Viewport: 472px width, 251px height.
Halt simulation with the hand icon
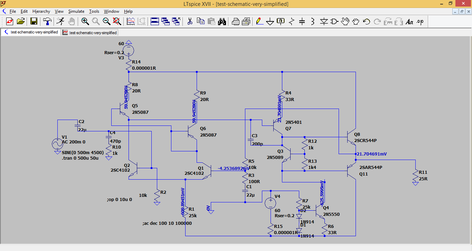pos(71,21)
